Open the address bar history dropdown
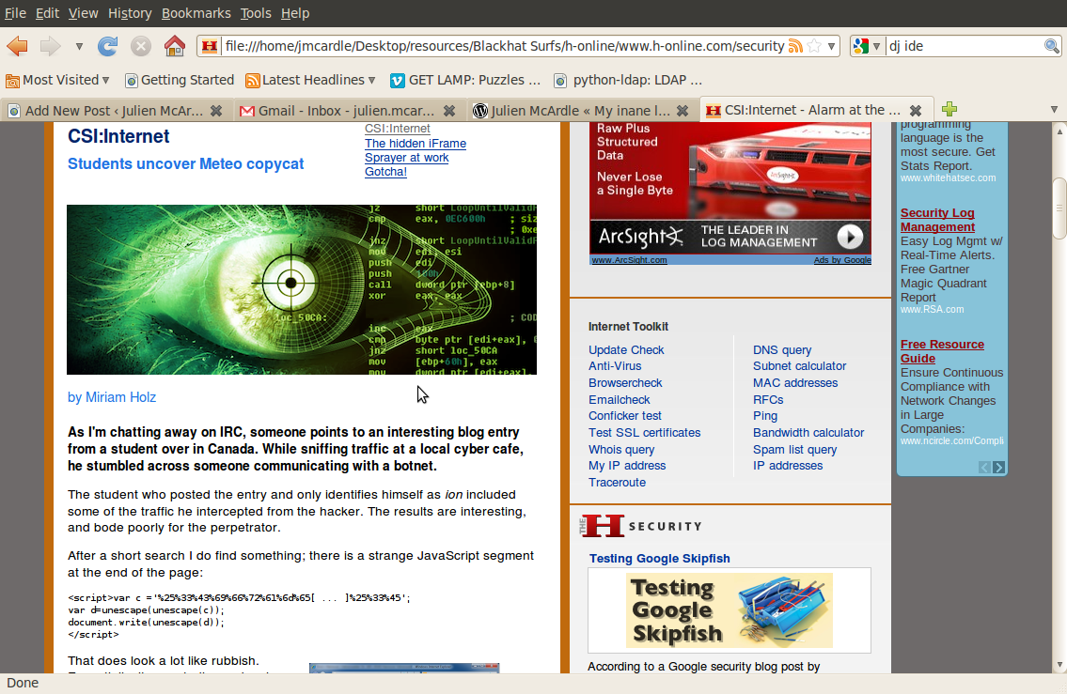Image resolution: width=1067 pixels, height=694 pixels. [x=831, y=46]
